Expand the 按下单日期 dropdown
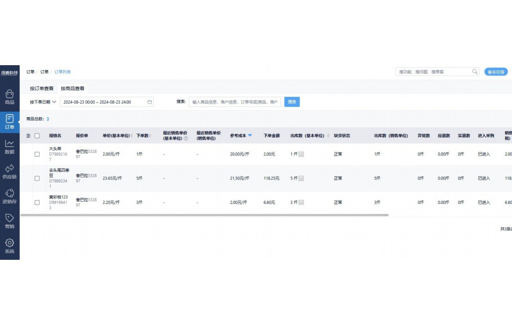 pyautogui.click(x=43, y=102)
